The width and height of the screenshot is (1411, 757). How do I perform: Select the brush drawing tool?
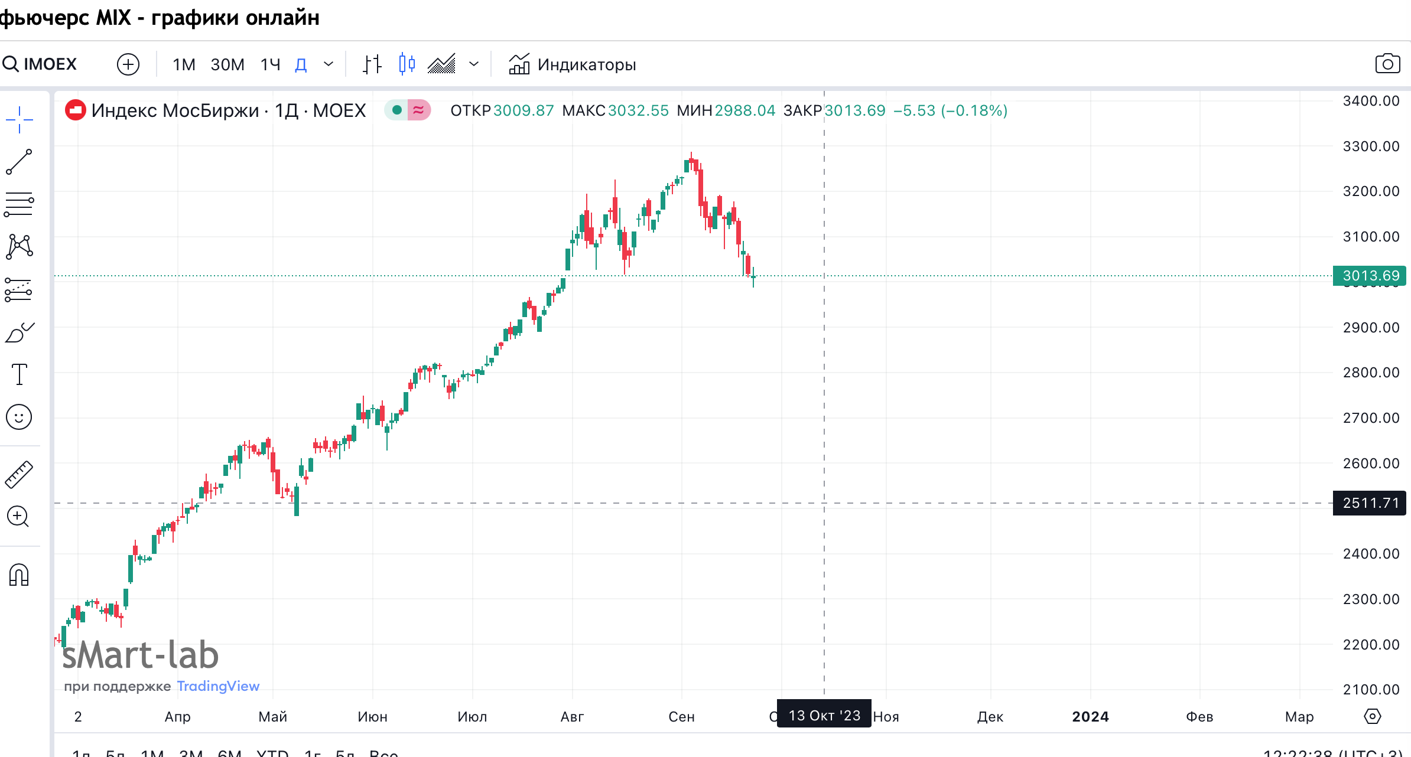tap(19, 333)
